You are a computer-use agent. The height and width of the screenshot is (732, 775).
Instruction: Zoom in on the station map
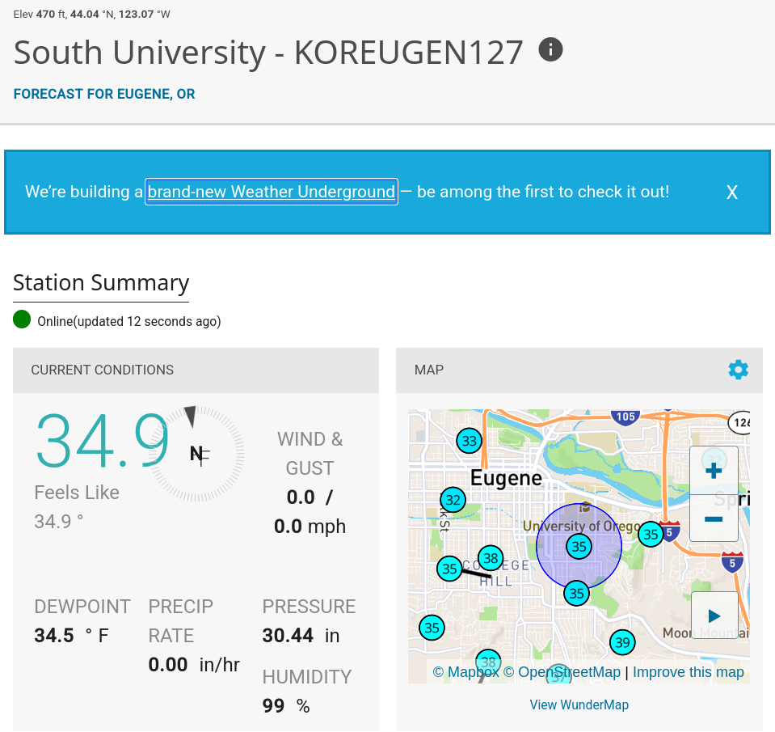[x=714, y=471]
